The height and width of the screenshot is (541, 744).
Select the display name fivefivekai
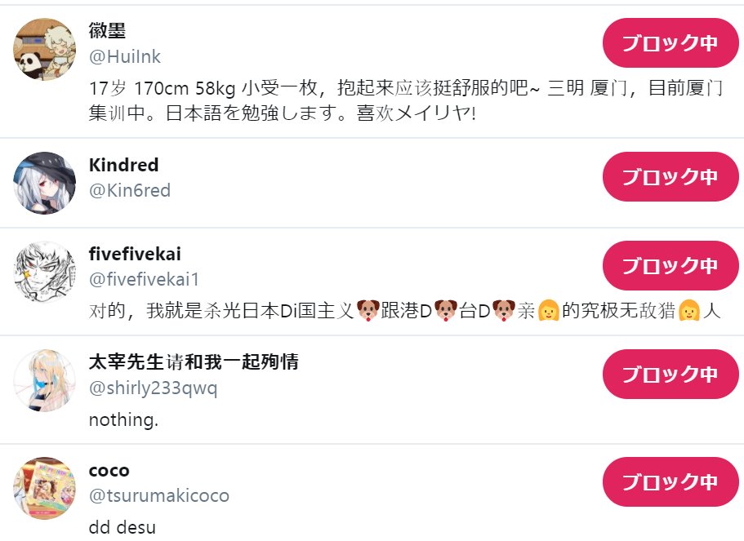pyautogui.click(x=135, y=254)
